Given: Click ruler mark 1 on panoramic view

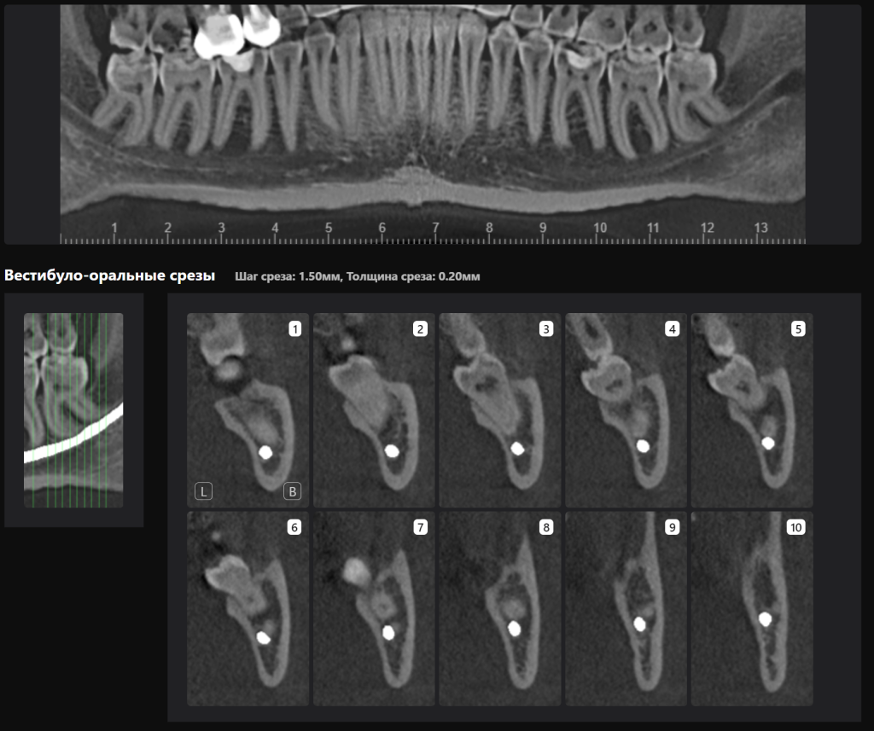Looking at the screenshot, I should [114, 228].
